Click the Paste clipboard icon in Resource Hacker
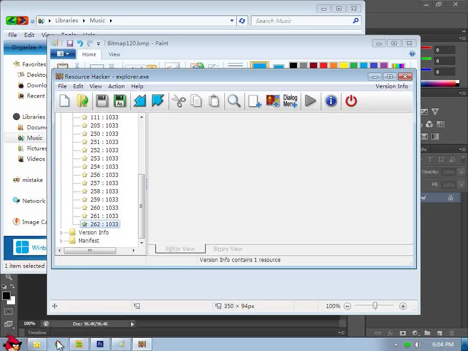The height and width of the screenshot is (351, 468). 214,101
